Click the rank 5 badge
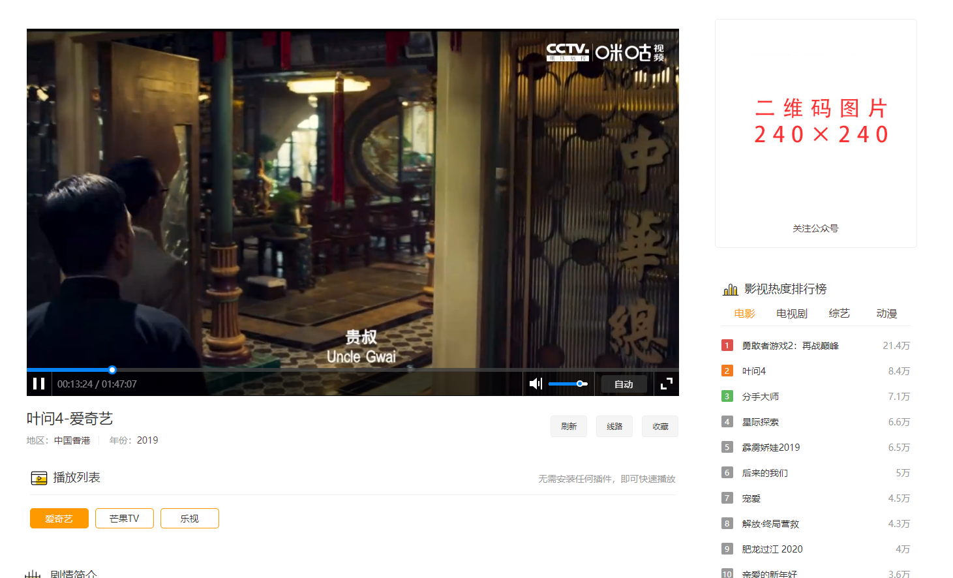Screen dimensions: 953x578 pyautogui.click(x=727, y=447)
